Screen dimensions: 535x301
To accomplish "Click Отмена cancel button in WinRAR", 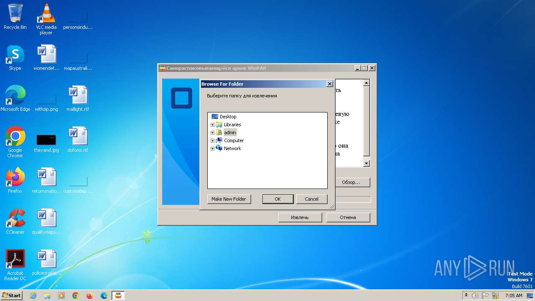I will (348, 217).
